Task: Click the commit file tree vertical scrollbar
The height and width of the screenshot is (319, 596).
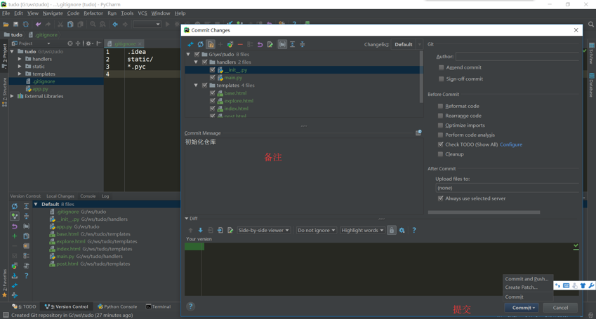Action: tap(421, 76)
